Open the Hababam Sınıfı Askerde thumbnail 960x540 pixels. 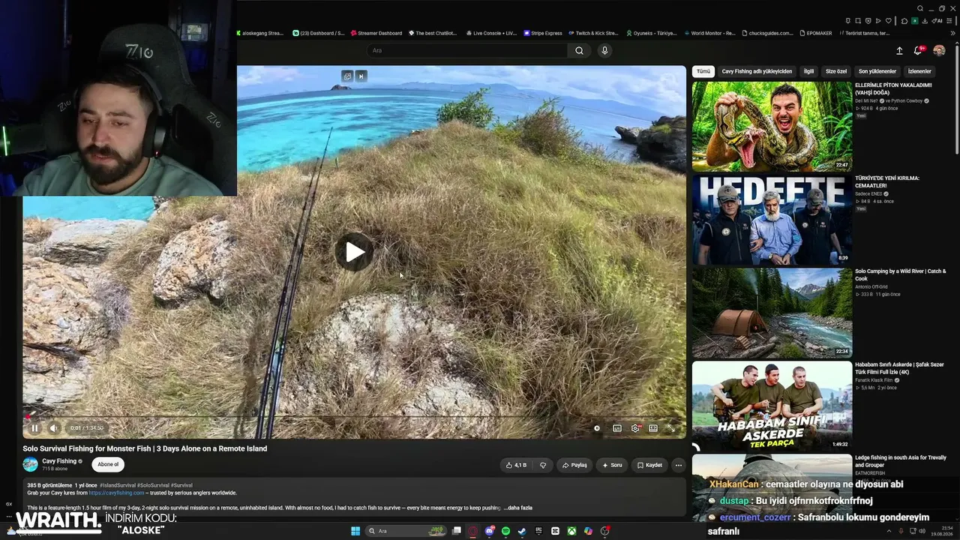coord(772,406)
